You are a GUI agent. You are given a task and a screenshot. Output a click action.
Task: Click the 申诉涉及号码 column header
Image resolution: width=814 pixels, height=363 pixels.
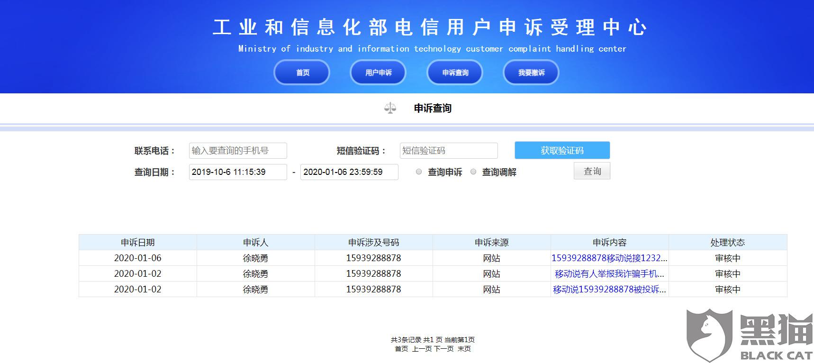pos(374,243)
